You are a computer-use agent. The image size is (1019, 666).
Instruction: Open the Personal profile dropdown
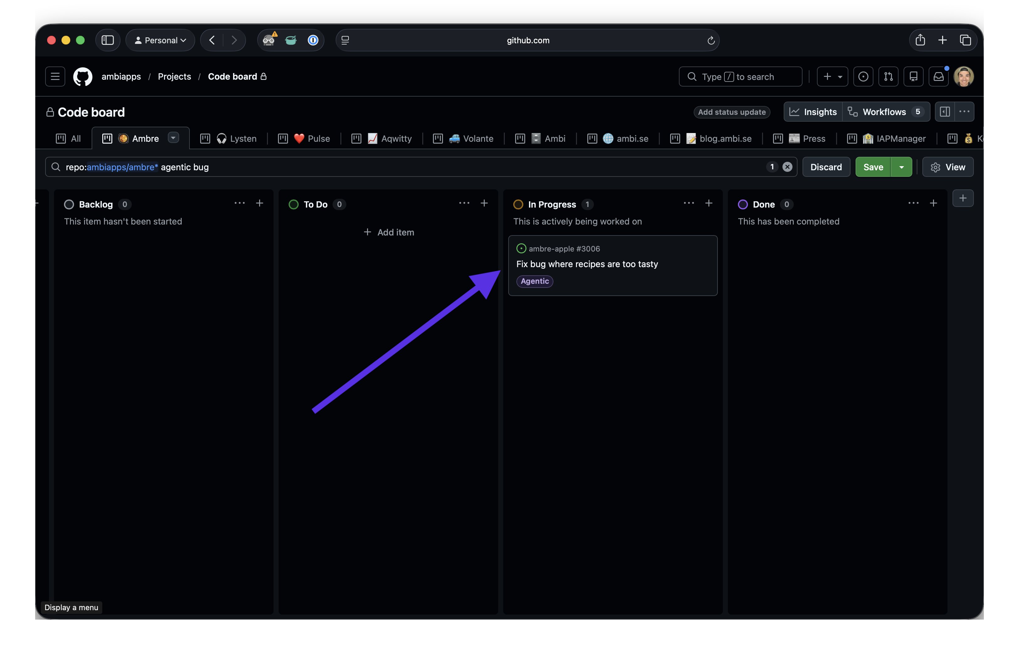pyautogui.click(x=161, y=40)
